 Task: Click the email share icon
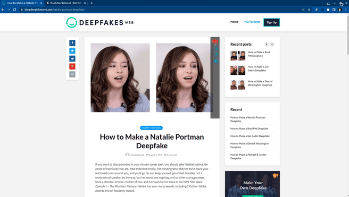[x=72, y=74]
